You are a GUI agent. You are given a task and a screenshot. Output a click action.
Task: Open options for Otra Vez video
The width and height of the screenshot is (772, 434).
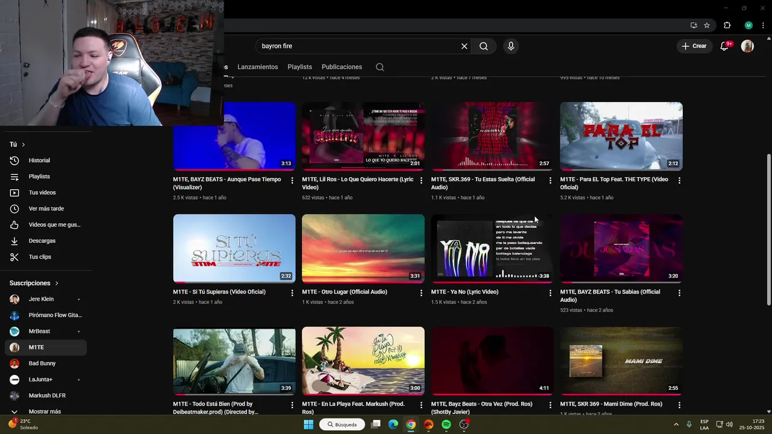coord(550,405)
